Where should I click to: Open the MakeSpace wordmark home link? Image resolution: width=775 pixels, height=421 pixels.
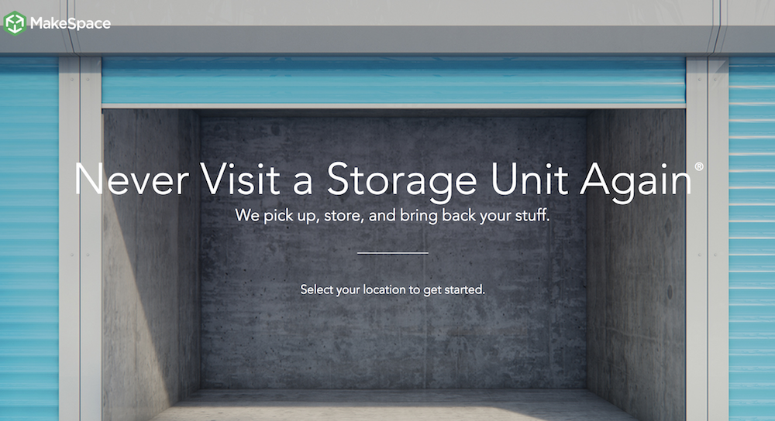click(x=71, y=23)
